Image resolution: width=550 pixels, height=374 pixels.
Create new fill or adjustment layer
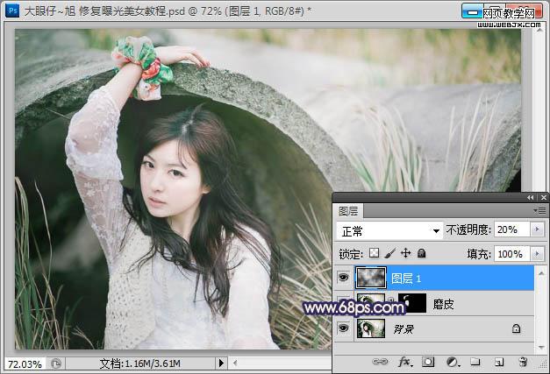click(x=453, y=362)
